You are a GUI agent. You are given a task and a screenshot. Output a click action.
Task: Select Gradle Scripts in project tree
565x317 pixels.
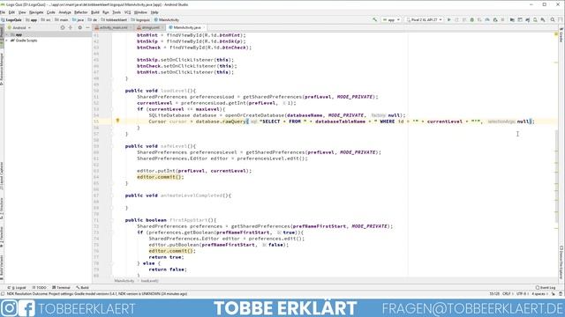26,41
